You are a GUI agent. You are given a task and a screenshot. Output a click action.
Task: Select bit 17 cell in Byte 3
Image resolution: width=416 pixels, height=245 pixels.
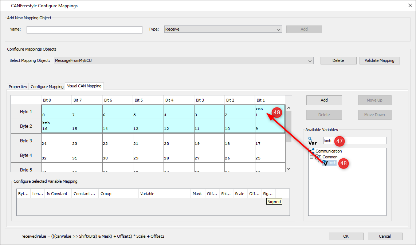[270, 141]
